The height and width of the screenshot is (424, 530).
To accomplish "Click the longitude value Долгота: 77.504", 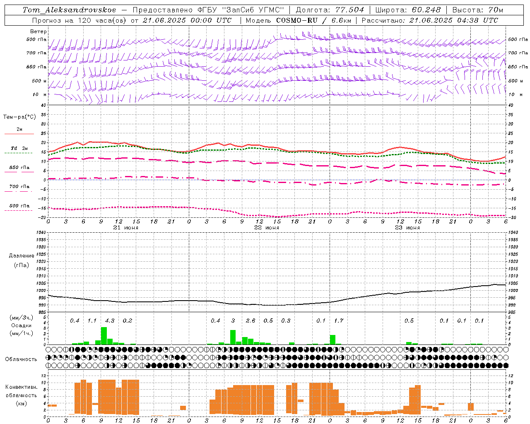I will [x=330, y=10].
